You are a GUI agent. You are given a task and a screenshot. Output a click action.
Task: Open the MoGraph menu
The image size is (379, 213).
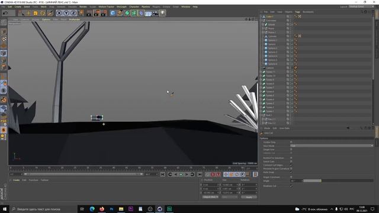[x=121, y=7]
